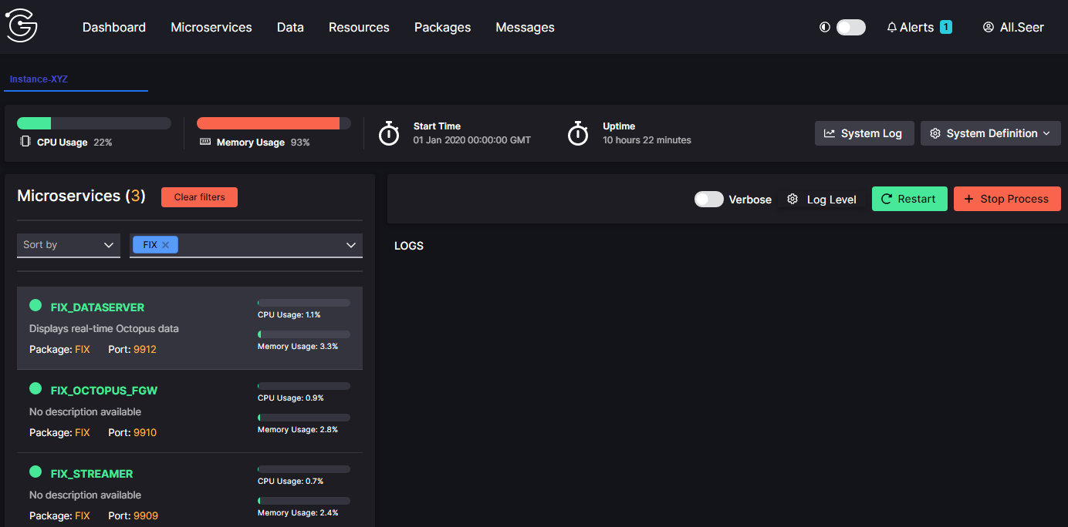Screen dimensions: 1068x527
Task: Remove the FIX filter tag
Action: [165, 244]
